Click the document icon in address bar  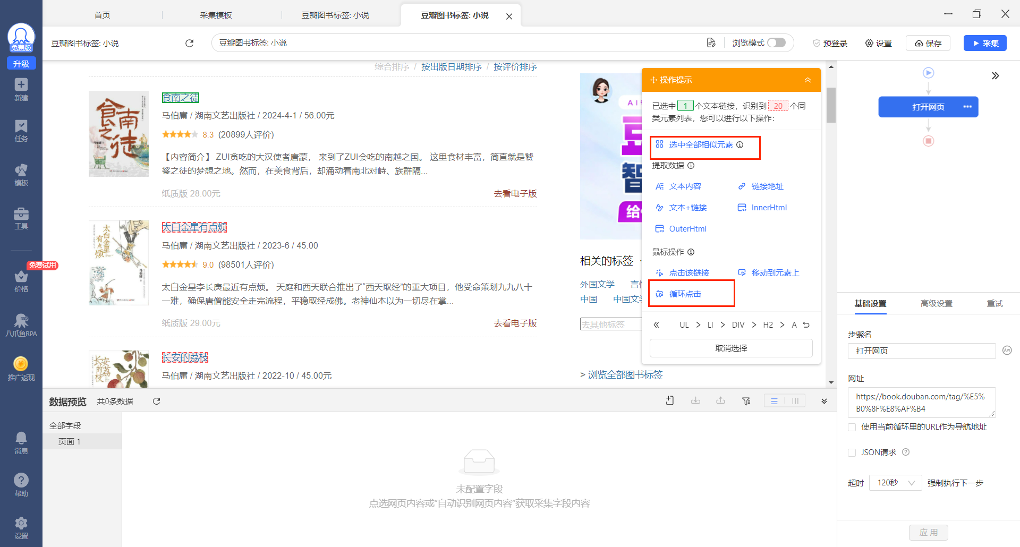pos(711,43)
